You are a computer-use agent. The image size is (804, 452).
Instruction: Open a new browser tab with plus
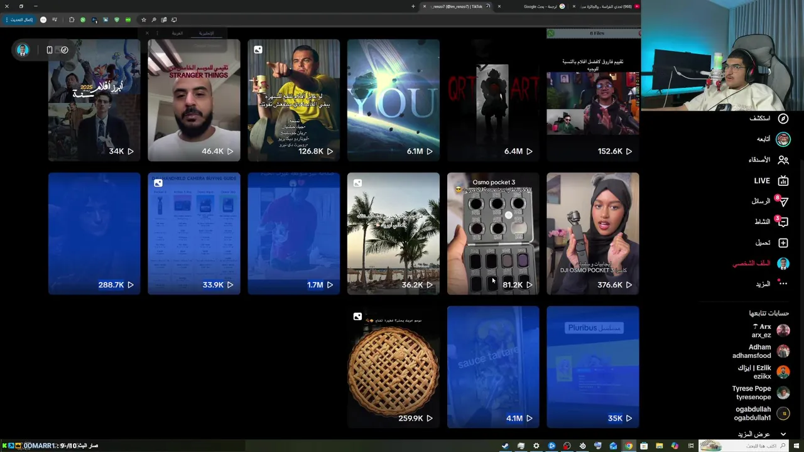pyautogui.click(x=413, y=6)
